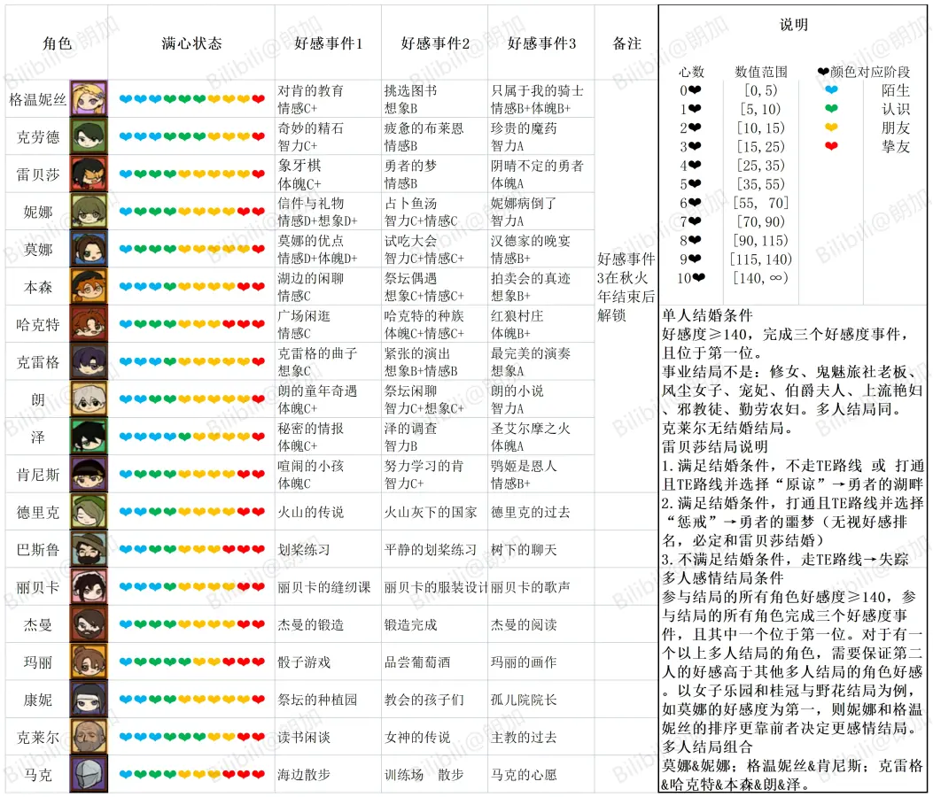Click 克莱尔's portrait icon
This screenshot has width=933, height=797.
(x=89, y=737)
